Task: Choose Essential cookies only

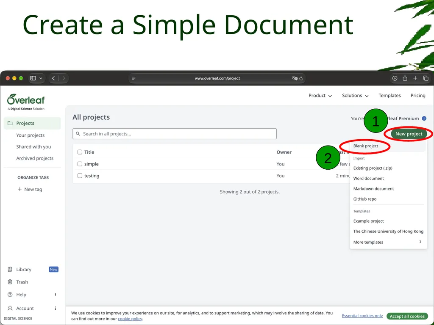Action: [x=362, y=316]
